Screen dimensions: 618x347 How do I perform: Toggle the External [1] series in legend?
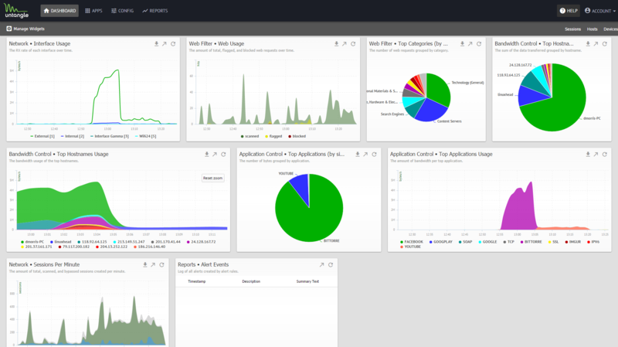pos(43,135)
